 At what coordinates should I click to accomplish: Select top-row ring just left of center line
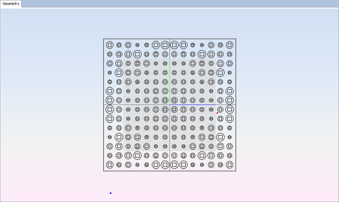pyautogui.click(x=165, y=45)
